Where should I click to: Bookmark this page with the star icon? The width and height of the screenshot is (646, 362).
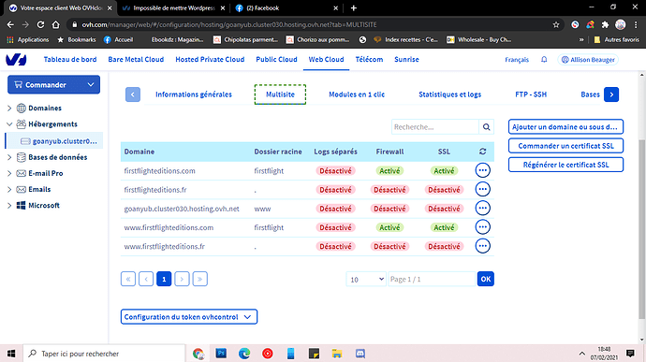click(556, 24)
